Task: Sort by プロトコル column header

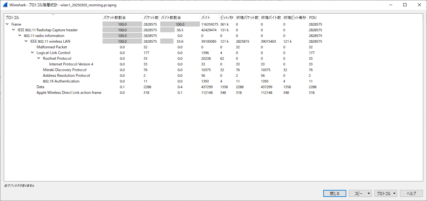Action: [53, 18]
